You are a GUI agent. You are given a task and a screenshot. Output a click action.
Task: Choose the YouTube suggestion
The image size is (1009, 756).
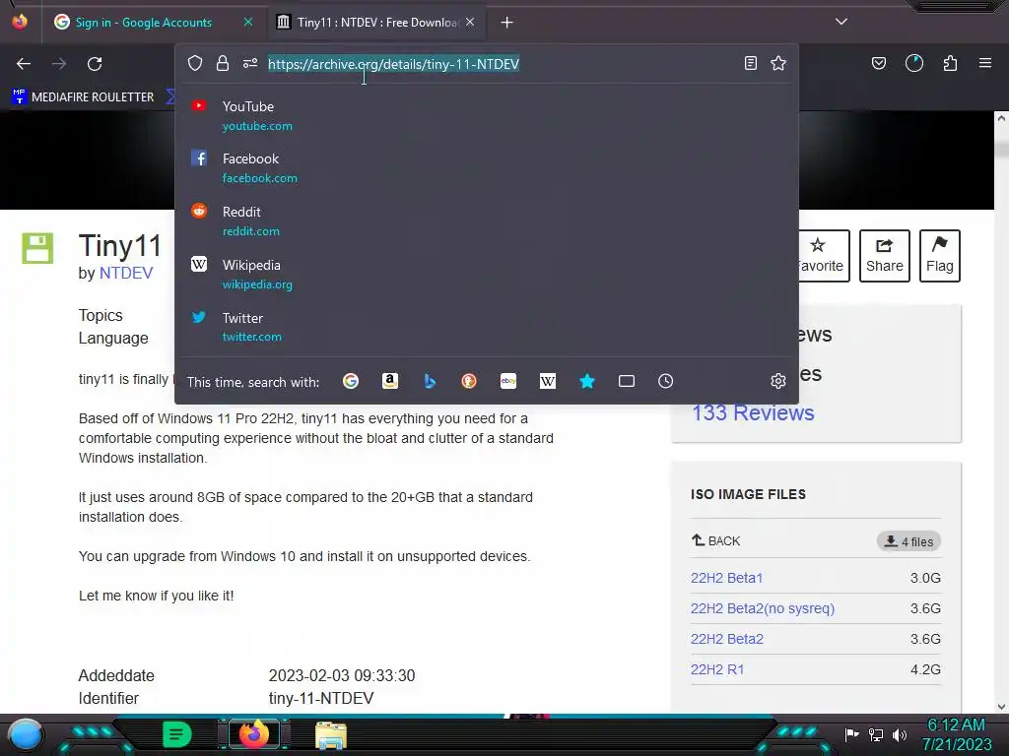pos(487,116)
